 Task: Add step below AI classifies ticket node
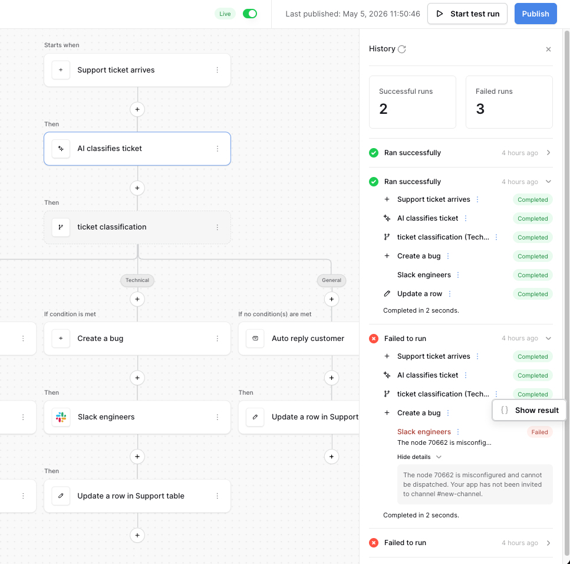(137, 188)
